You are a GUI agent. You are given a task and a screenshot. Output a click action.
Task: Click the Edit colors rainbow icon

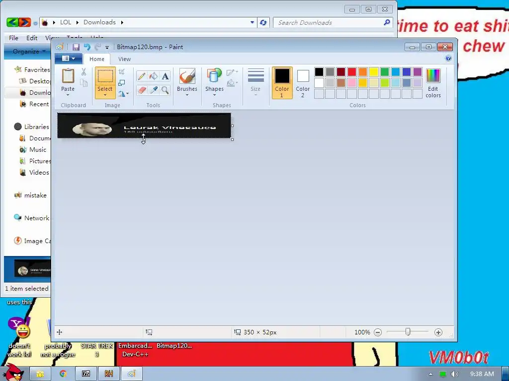(433, 76)
